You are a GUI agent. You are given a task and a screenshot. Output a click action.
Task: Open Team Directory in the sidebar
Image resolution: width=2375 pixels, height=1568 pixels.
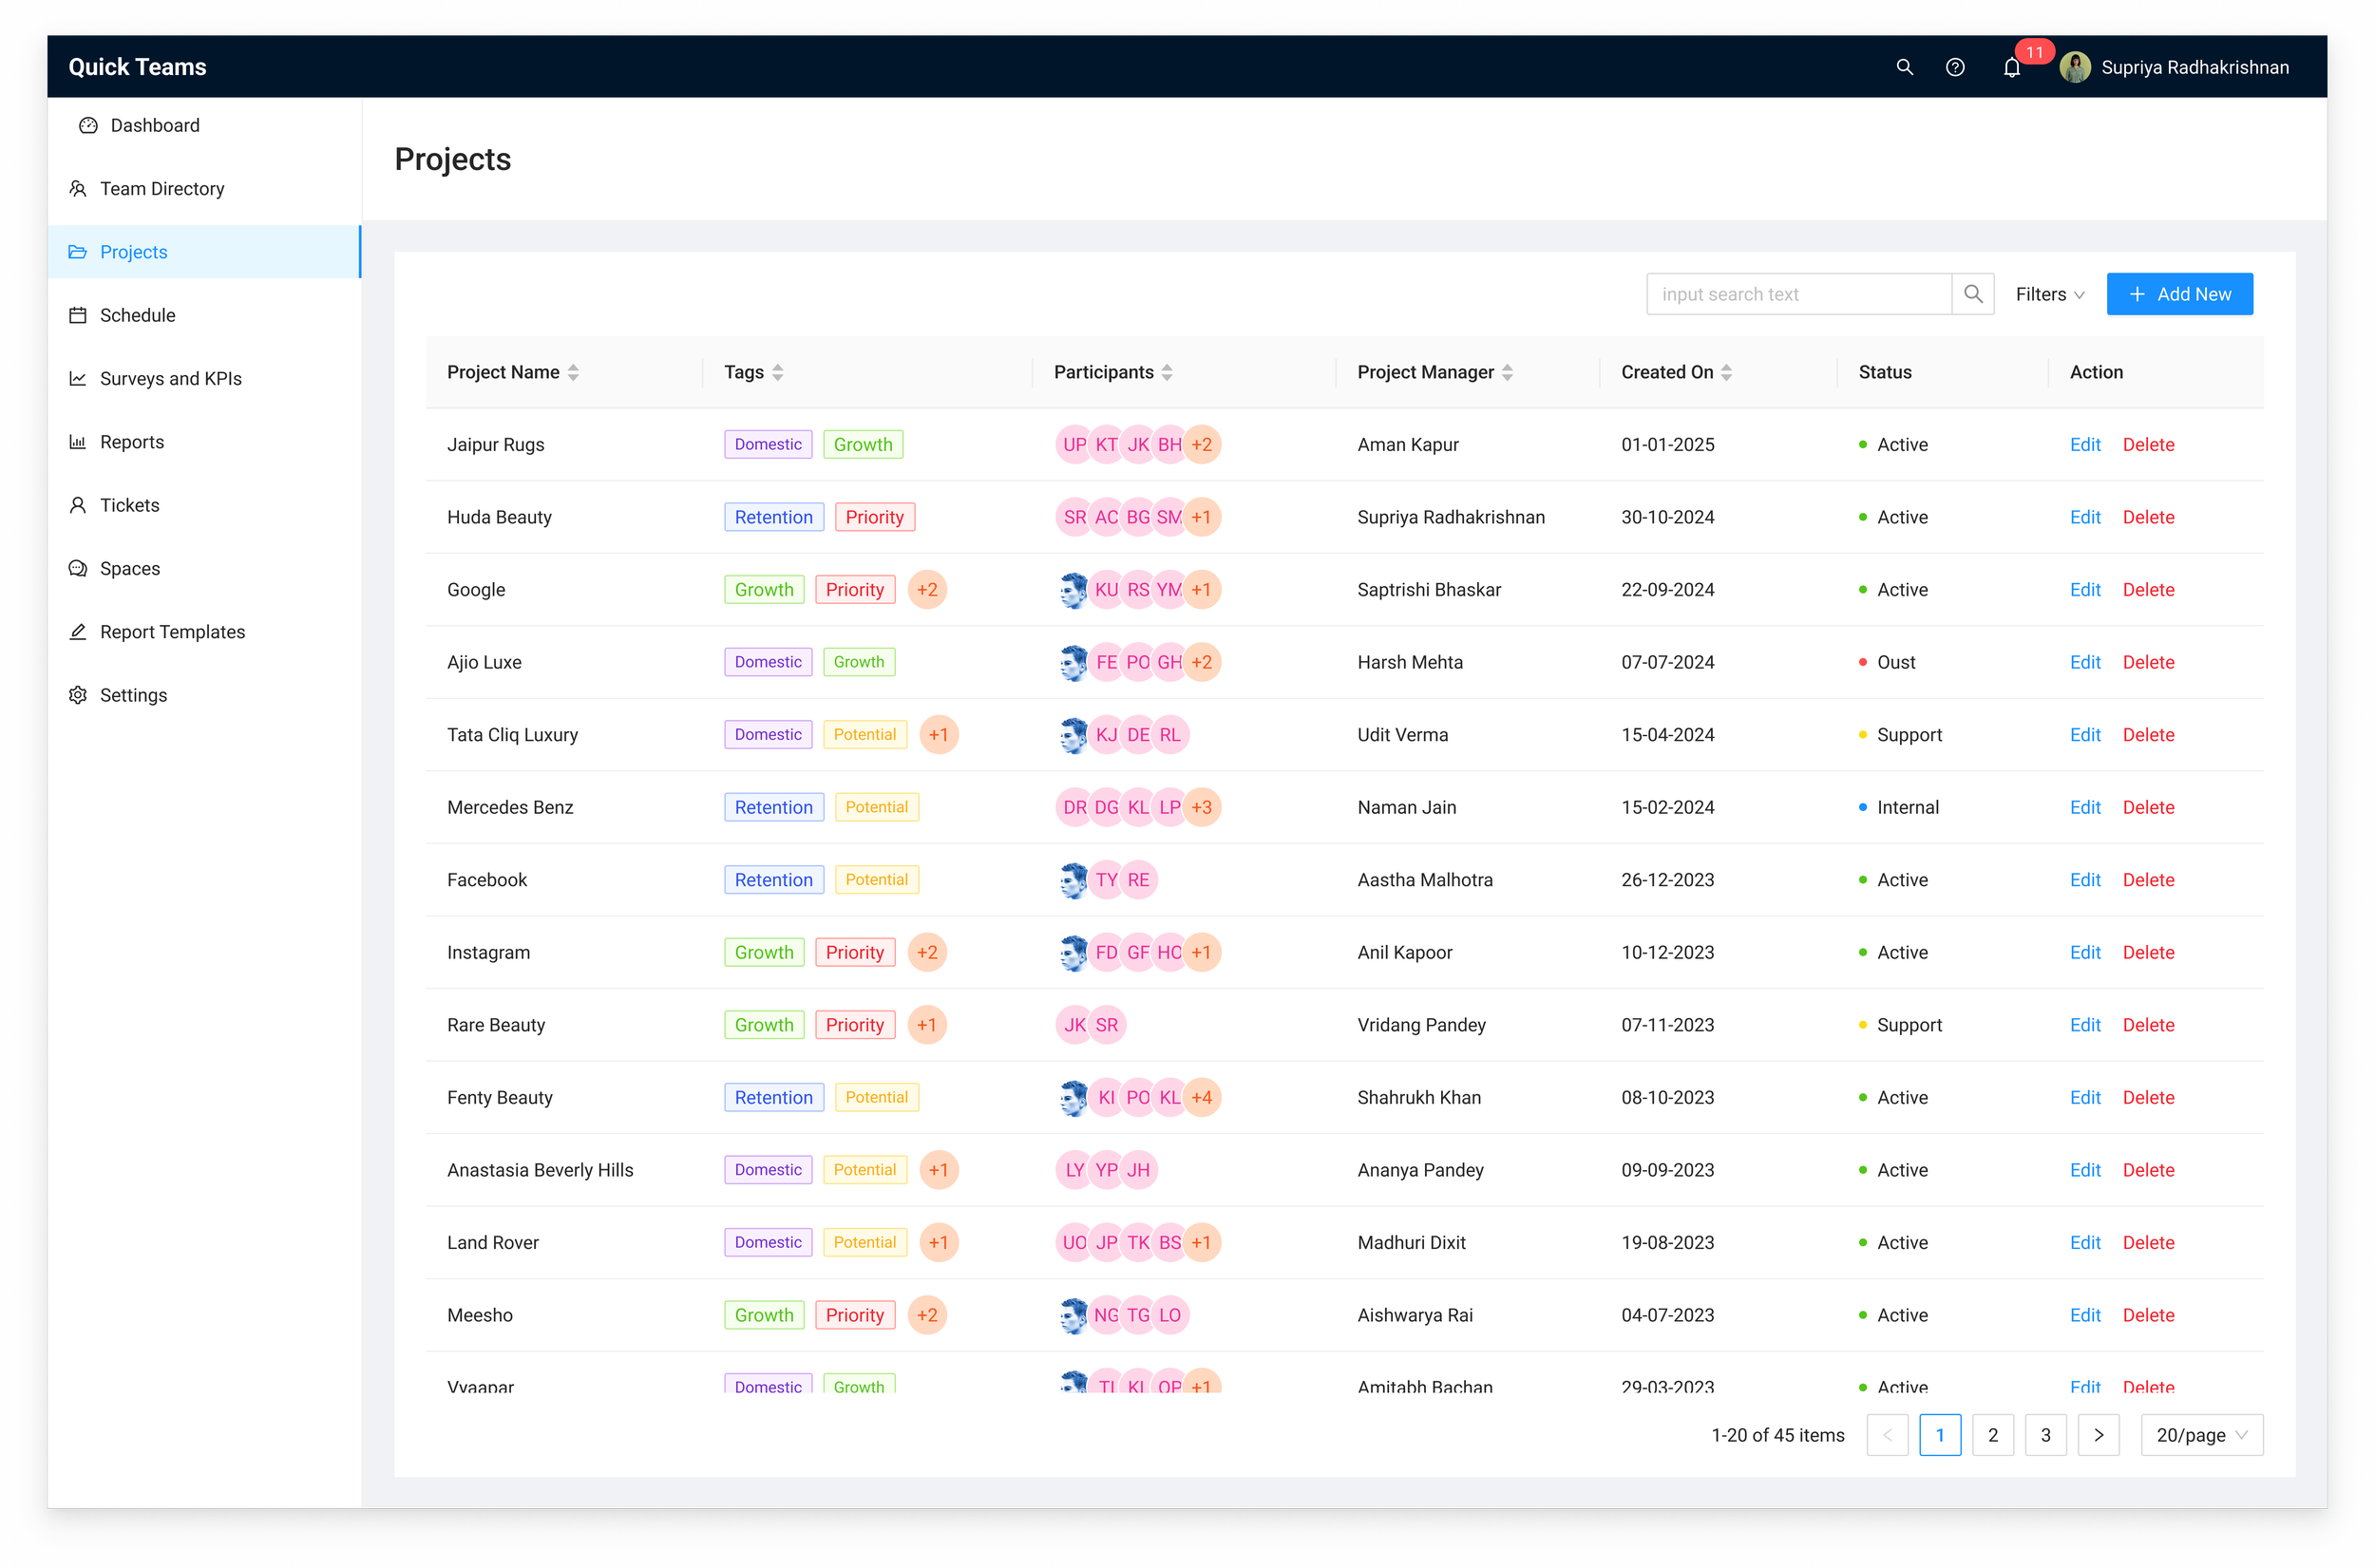[x=162, y=189]
